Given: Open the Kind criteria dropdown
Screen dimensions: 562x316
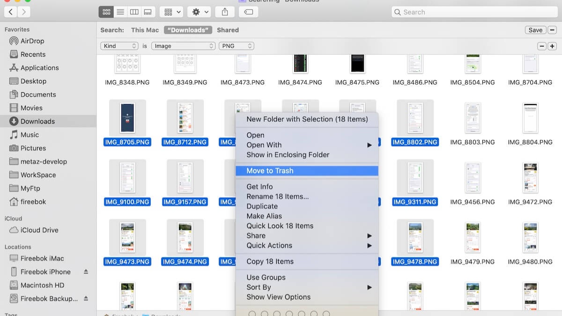Looking at the screenshot, I should point(119,46).
